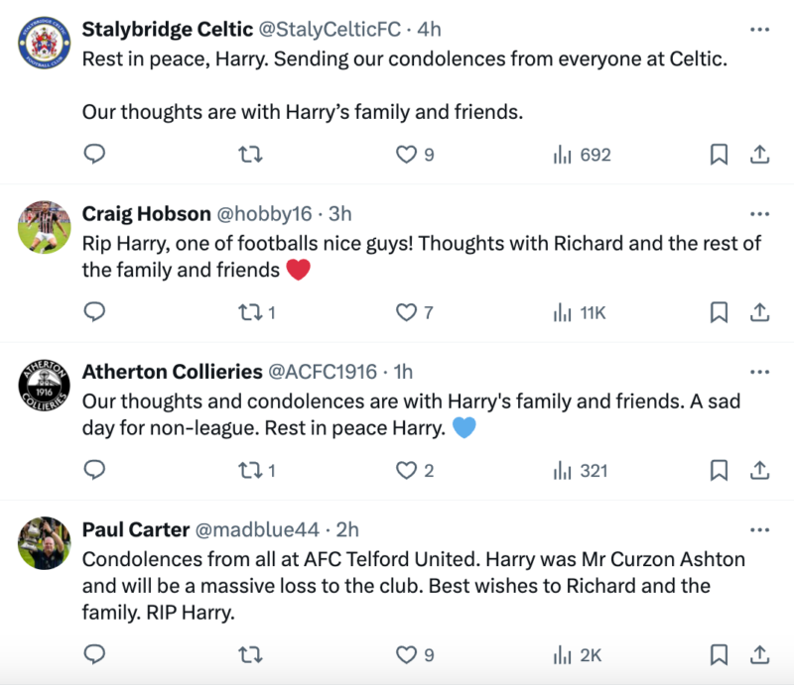Like Stalybridge Celtic's condolence tweet
Screen dimensions: 794x685
point(406,155)
